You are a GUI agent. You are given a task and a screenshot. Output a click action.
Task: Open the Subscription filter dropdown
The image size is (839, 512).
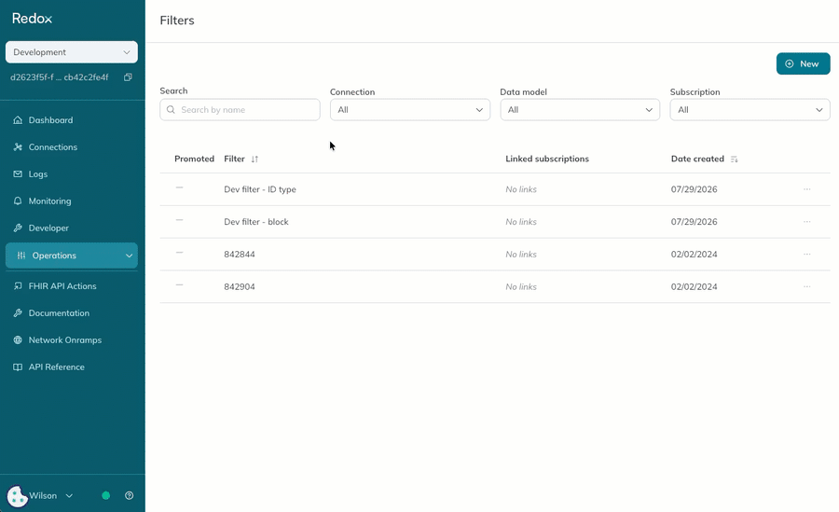(x=750, y=110)
